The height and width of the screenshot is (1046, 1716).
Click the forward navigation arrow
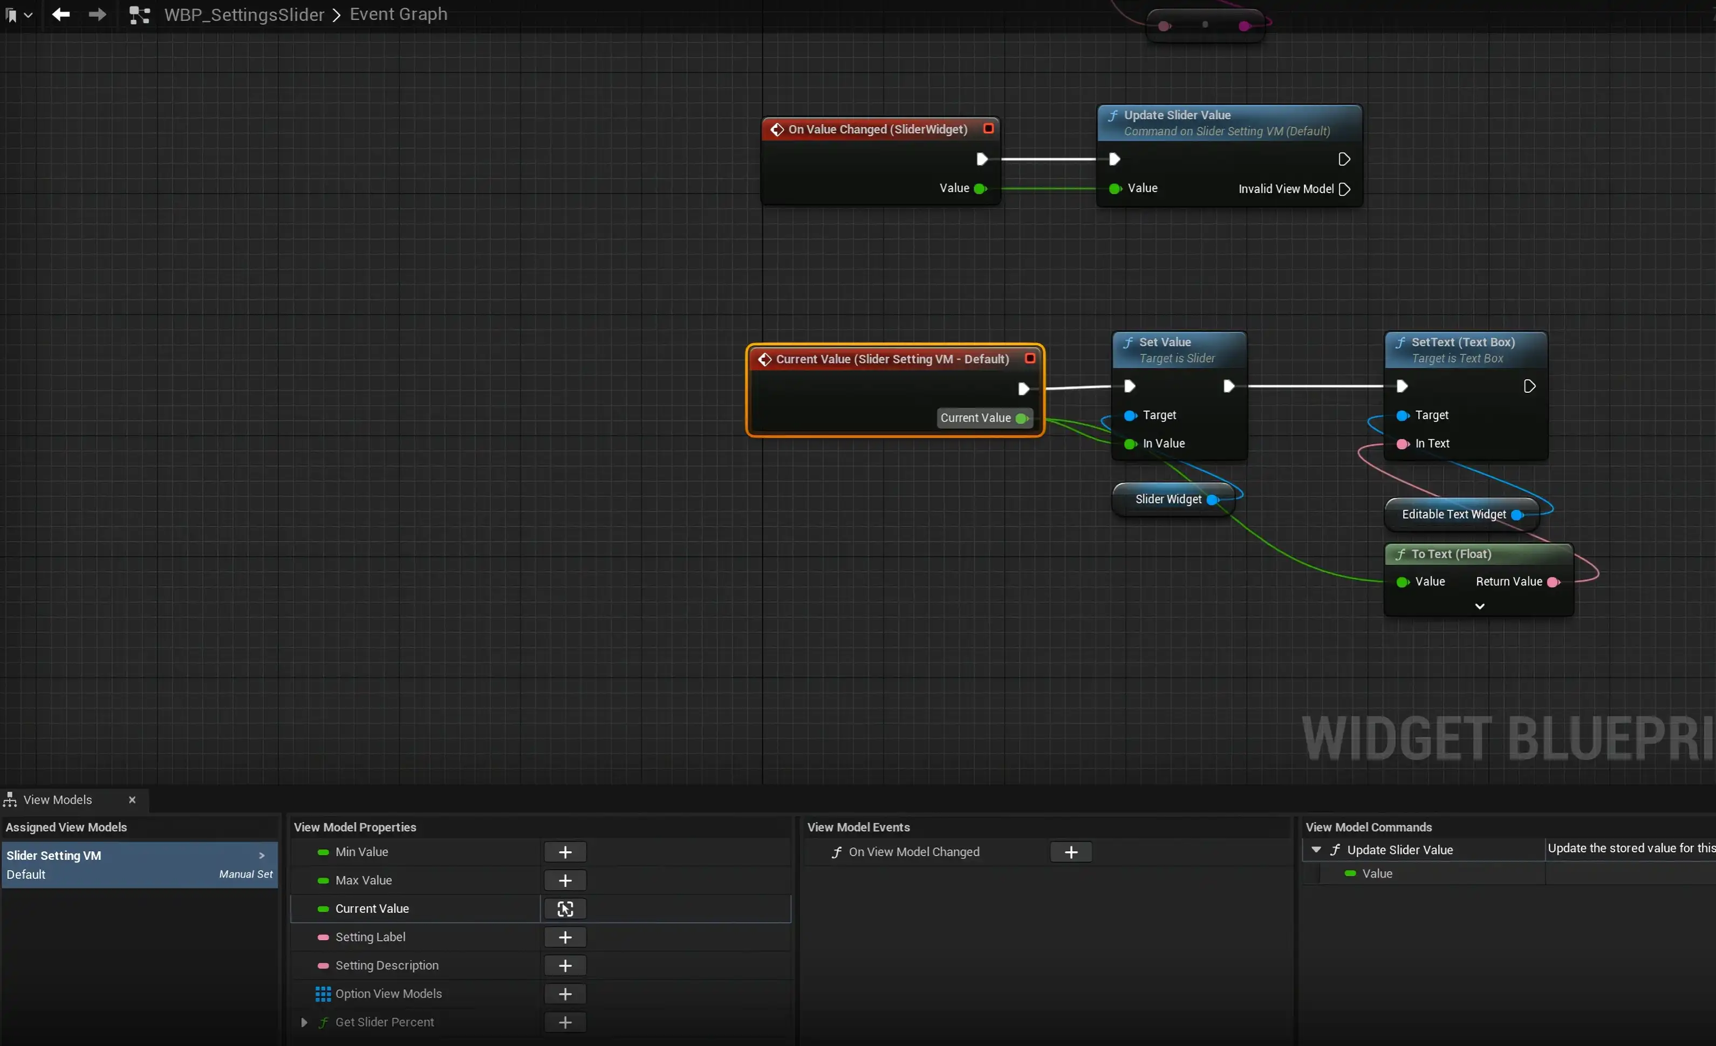pos(98,14)
